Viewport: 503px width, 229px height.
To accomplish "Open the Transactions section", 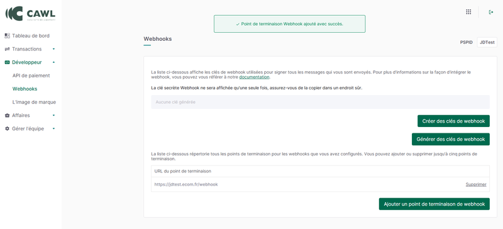I will pos(27,49).
